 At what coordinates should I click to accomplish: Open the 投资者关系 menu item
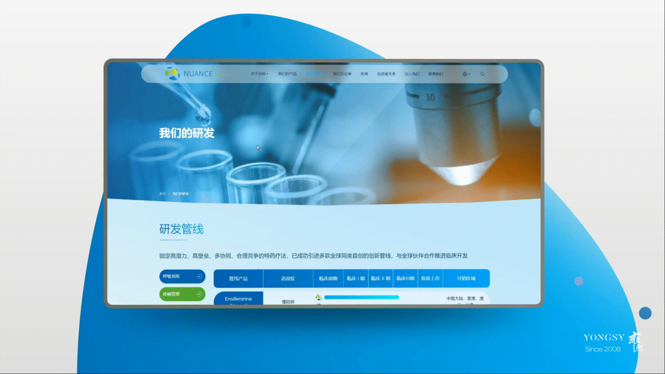click(386, 74)
